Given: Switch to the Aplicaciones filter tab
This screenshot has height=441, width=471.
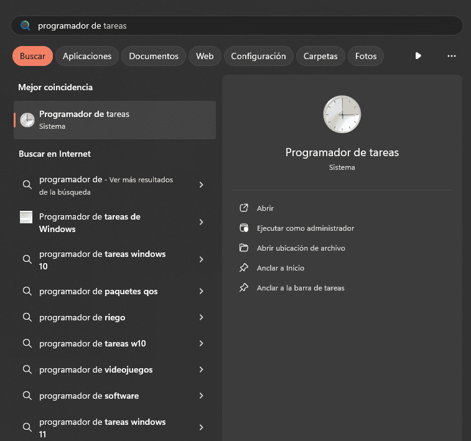Looking at the screenshot, I should [x=87, y=56].
